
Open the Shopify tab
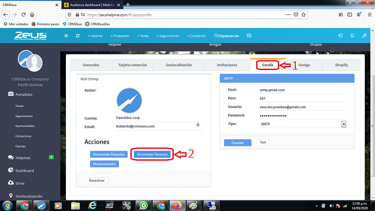[x=341, y=65]
